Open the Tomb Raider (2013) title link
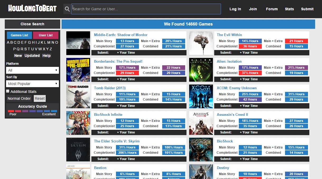The image size is (322, 179). click(x=110, y=88)
